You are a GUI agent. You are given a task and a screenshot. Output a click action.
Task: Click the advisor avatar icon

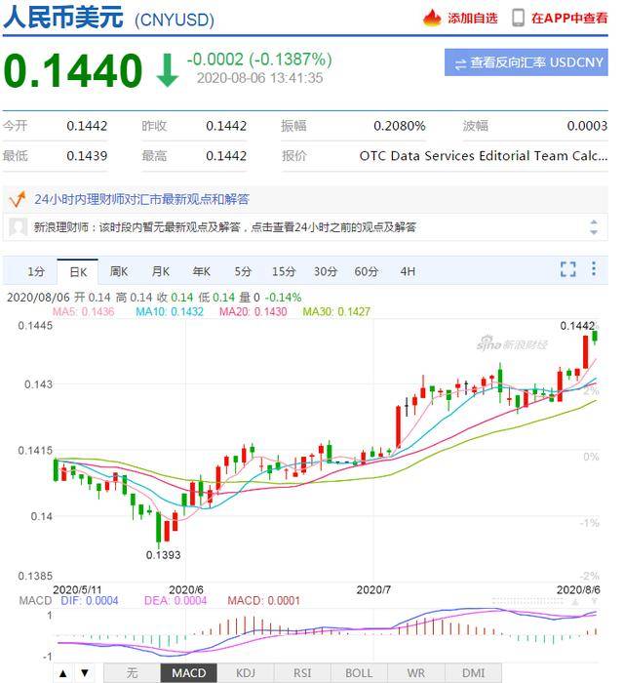[18, 227]
